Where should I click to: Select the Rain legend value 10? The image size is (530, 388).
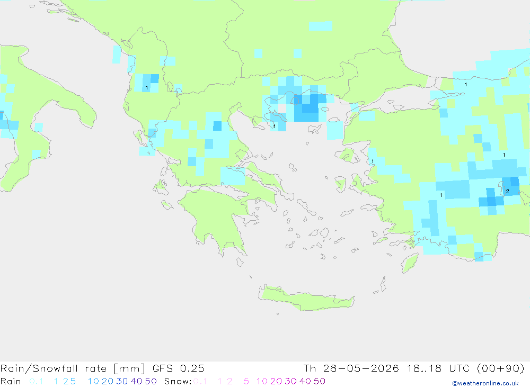click(93, 381)
